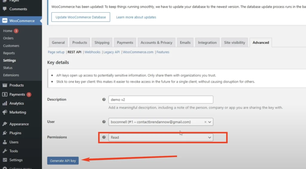The width and height of the screenshot is (306, 169).
Task: Open the Site visibility tab
Action: [x=234, y=42]
